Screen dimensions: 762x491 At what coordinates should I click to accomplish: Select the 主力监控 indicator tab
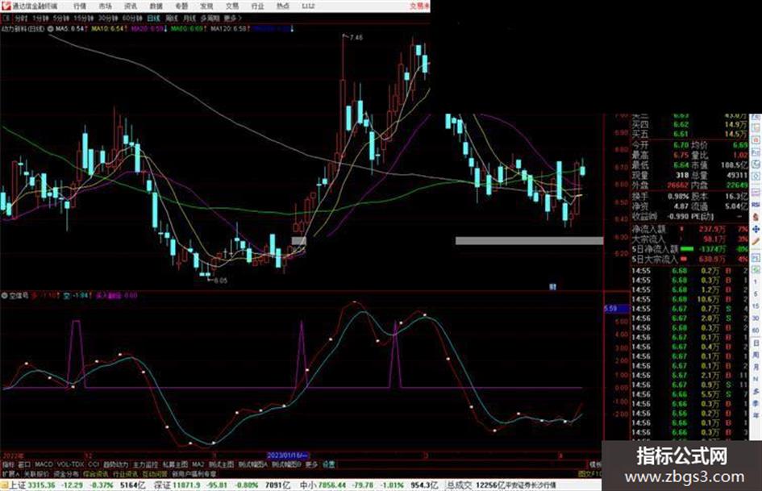click(146, 464)
